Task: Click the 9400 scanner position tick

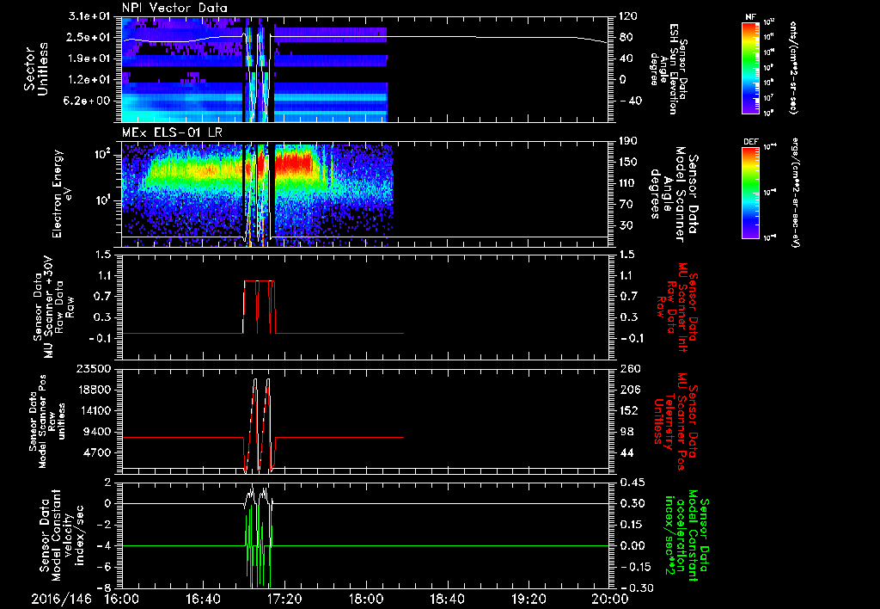Action: [98, 432]
